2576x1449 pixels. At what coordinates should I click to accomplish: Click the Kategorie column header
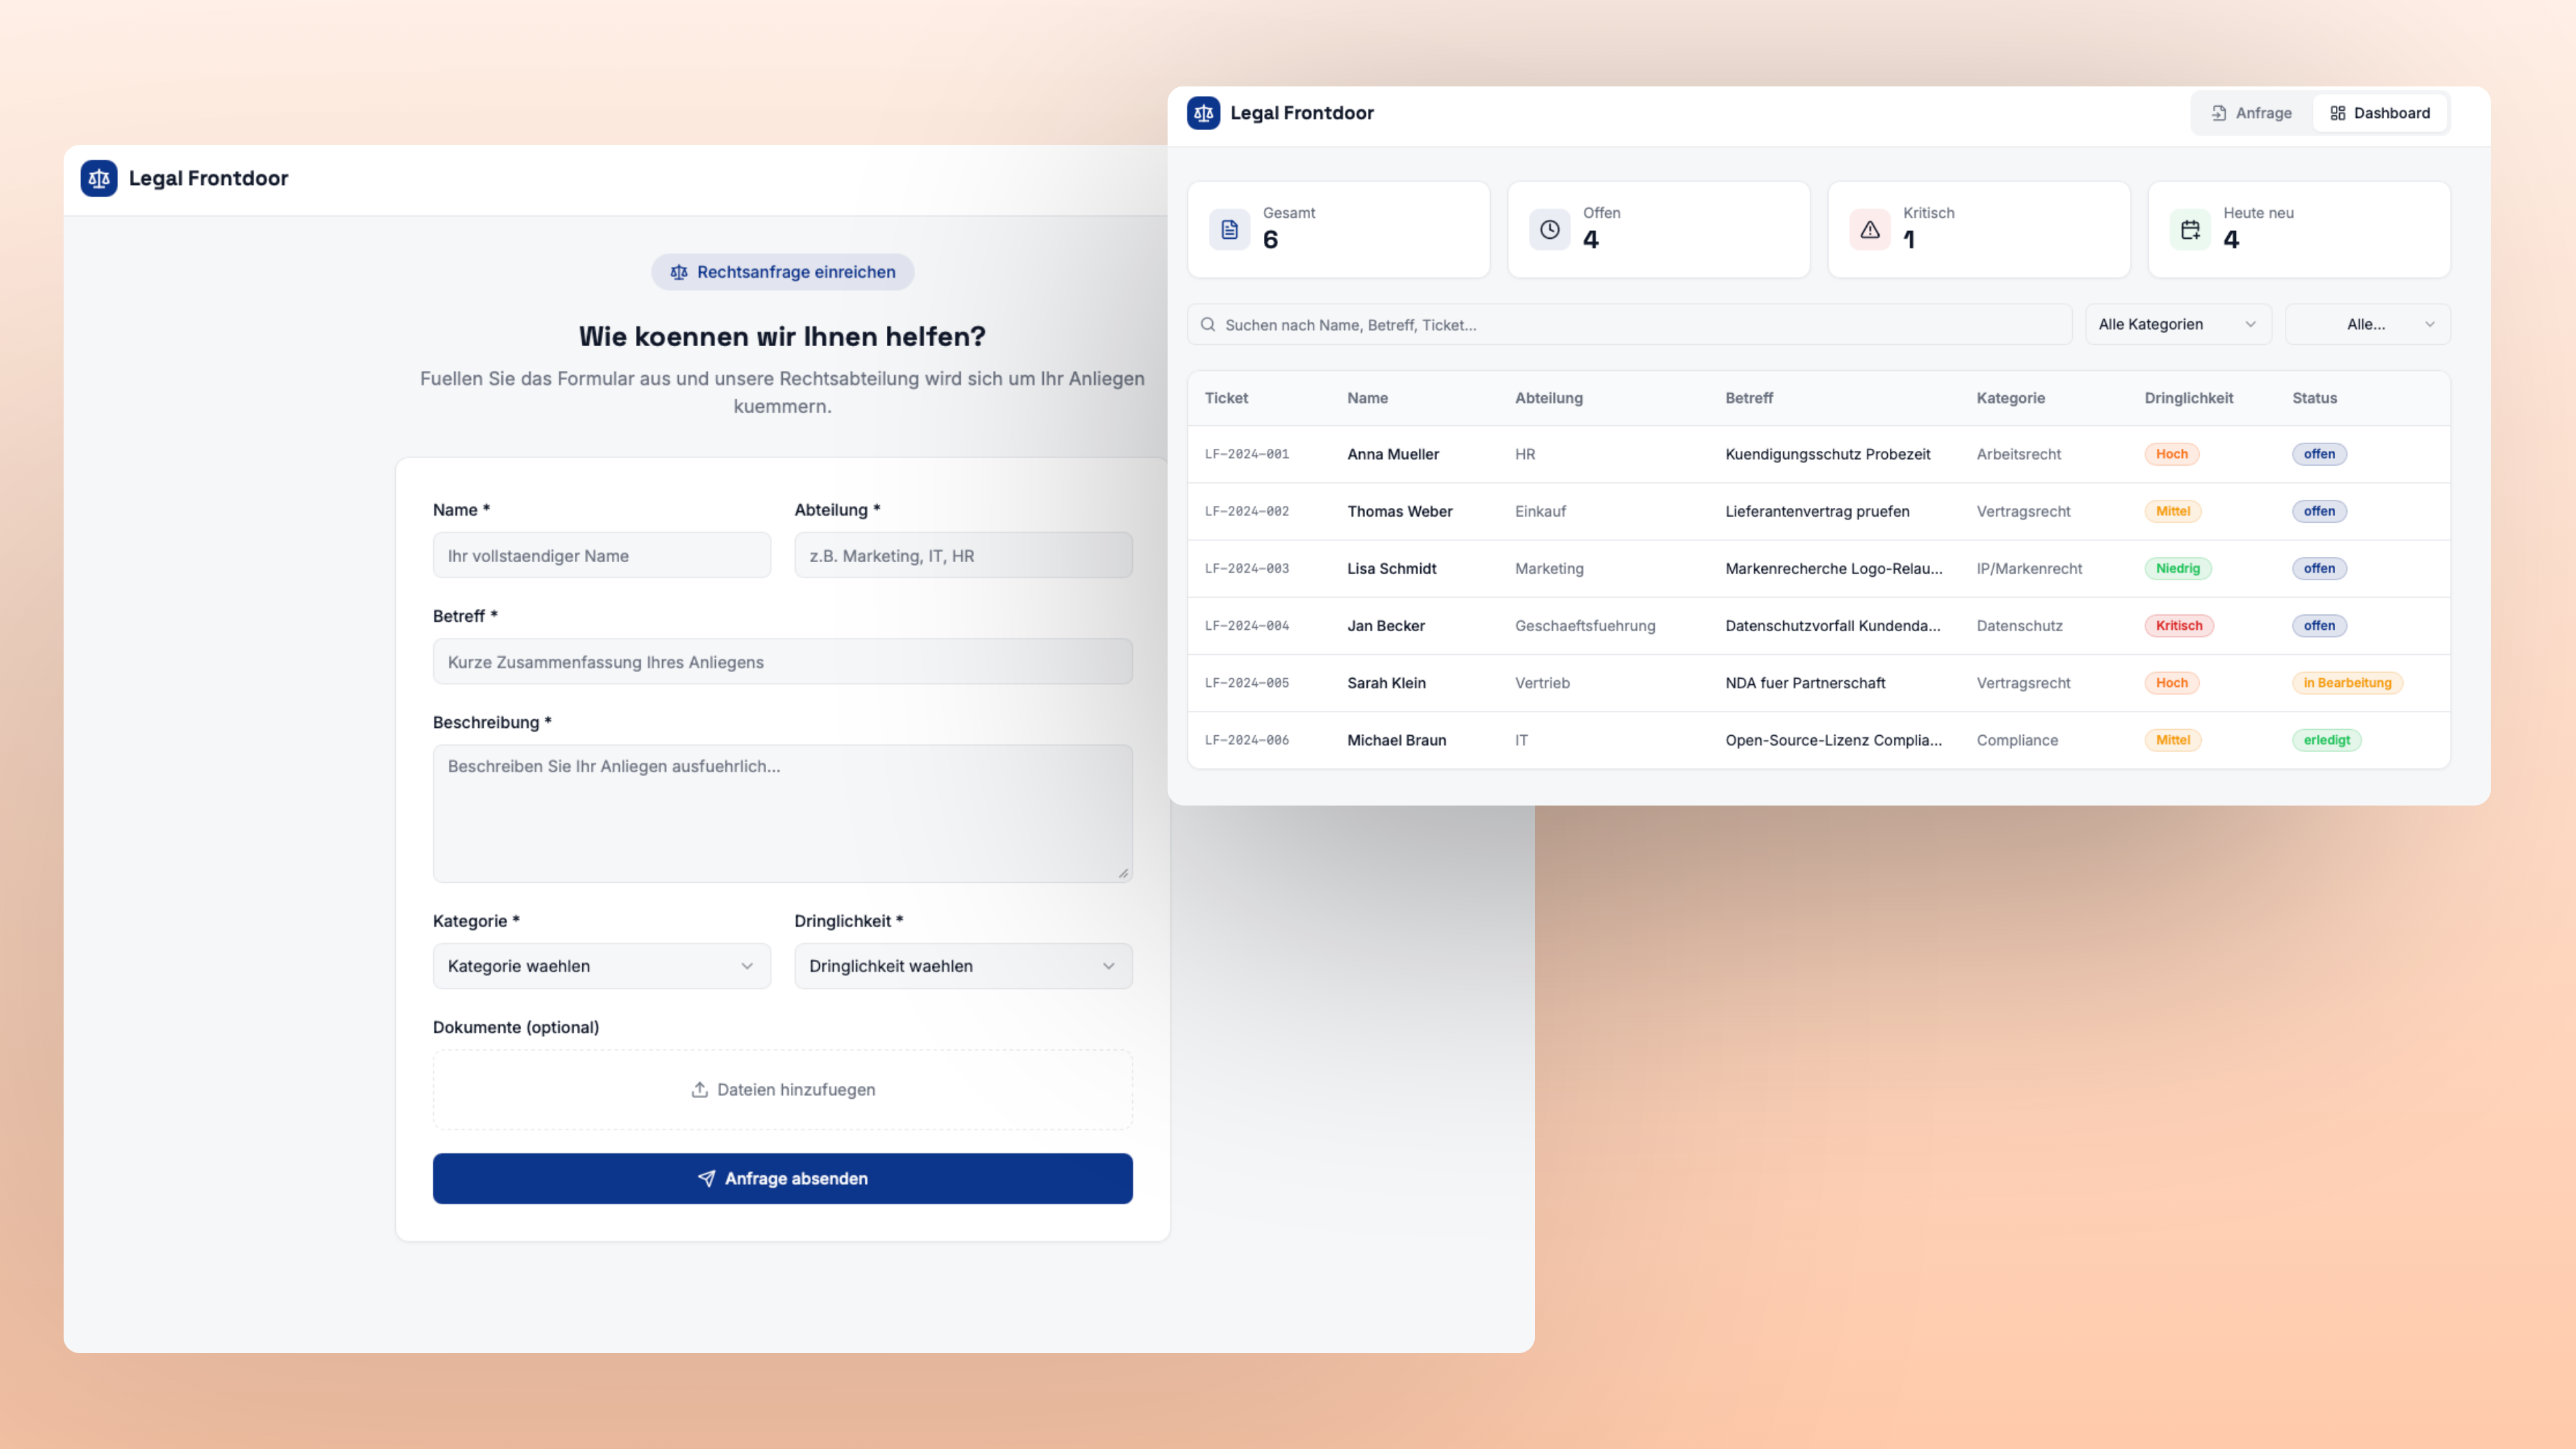pos(2010,398)
